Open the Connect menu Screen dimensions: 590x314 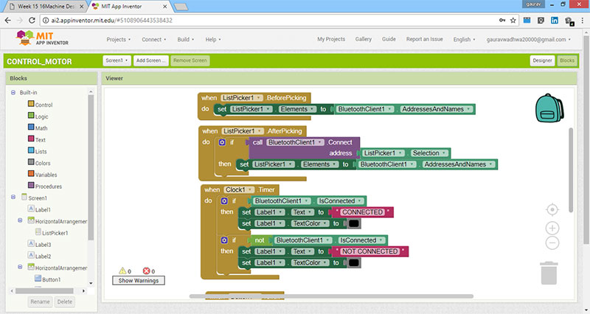pyautogui.click(x=154, y=40)
